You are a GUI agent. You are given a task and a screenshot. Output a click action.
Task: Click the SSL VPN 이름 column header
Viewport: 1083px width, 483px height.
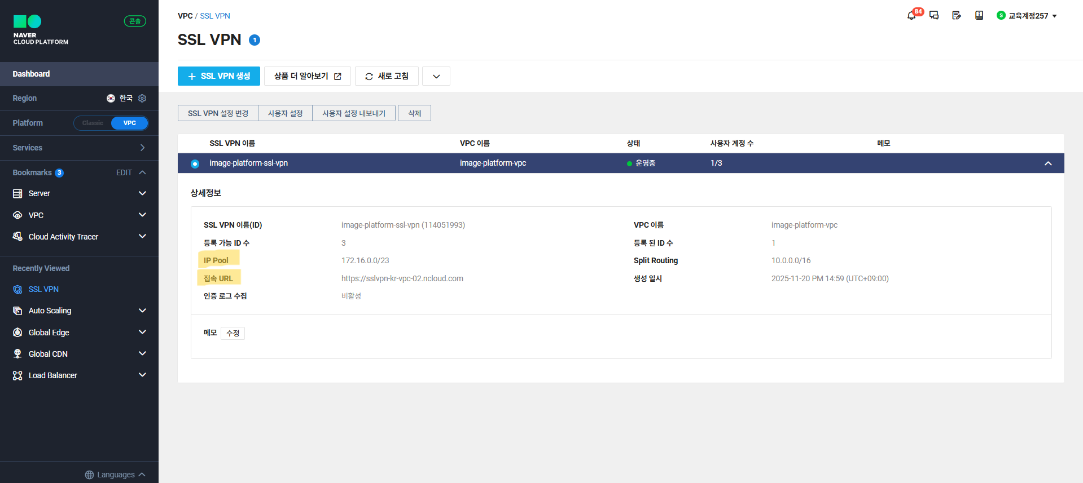tap(232, 143)
